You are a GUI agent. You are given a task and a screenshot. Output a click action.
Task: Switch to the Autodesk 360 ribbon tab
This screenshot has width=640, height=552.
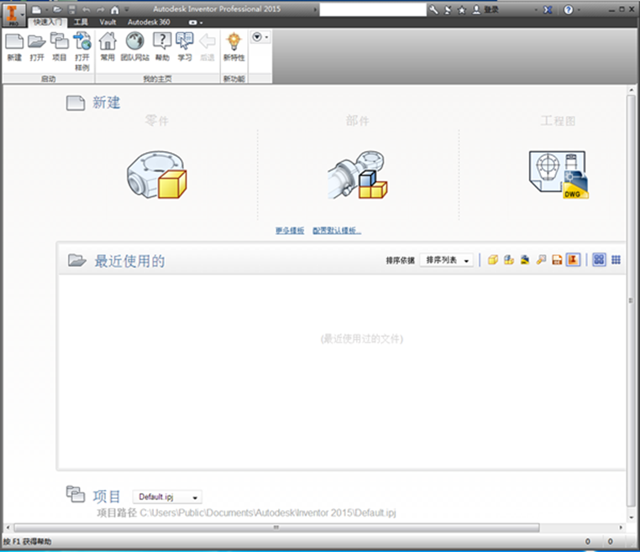pos(149,22)
